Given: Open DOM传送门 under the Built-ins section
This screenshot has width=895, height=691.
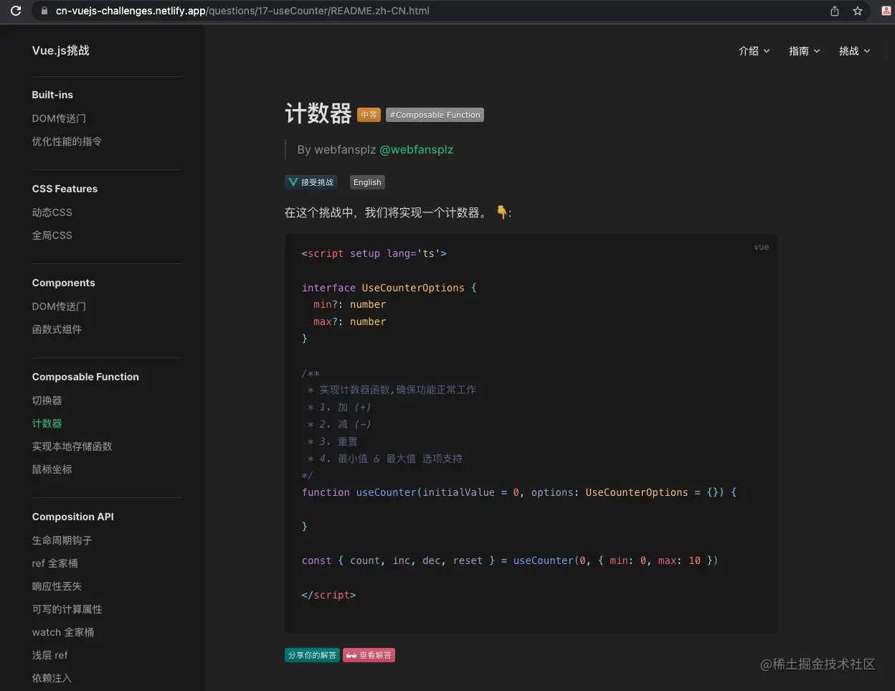Looking at the screenshot, I should pyautogui.click(x=59, y=118).
